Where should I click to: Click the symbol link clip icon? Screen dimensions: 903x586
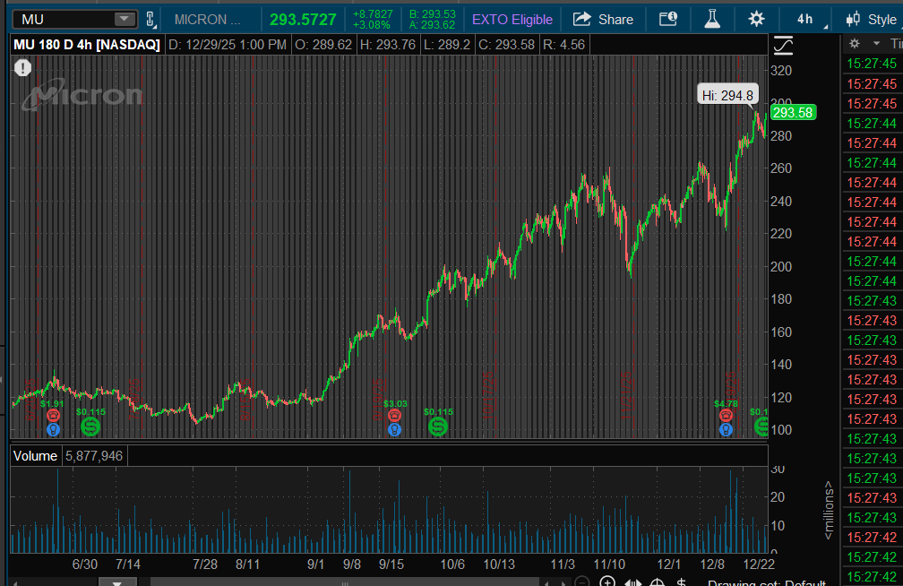[150, 20]
